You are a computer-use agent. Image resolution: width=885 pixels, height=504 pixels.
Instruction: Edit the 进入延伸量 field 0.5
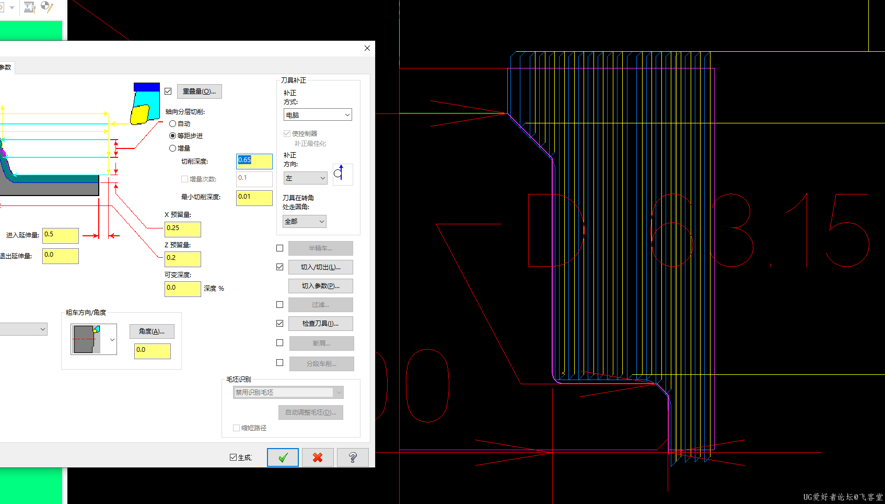coord(61,235)
